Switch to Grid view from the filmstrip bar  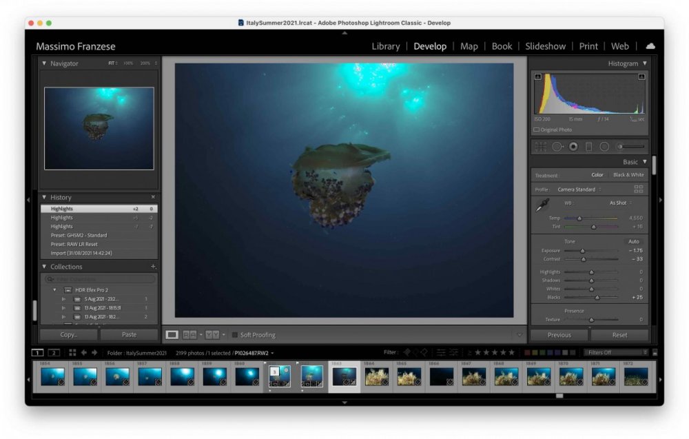72,352
